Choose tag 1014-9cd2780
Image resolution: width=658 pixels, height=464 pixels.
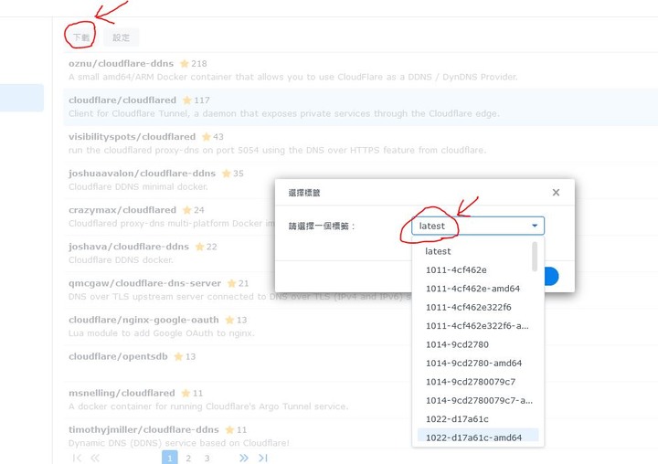click(478, 344)
